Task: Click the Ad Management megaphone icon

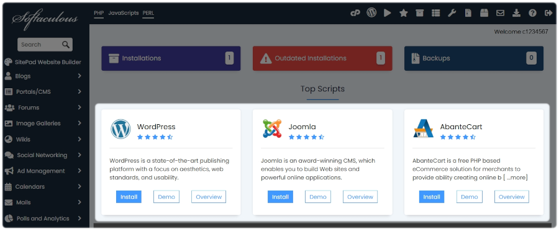Action: (9, 171)
